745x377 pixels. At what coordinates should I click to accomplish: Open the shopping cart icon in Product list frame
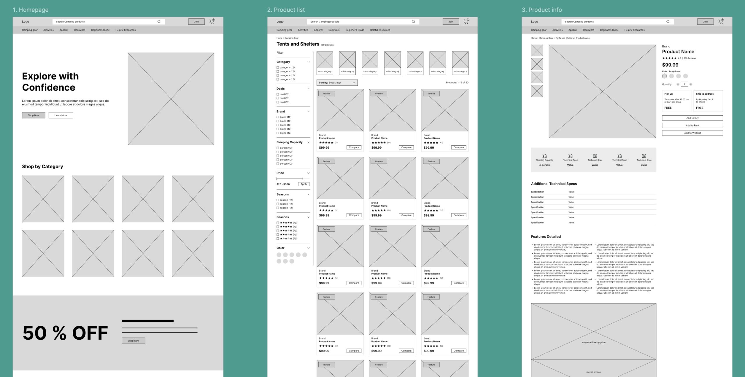(x=466, y=21)
